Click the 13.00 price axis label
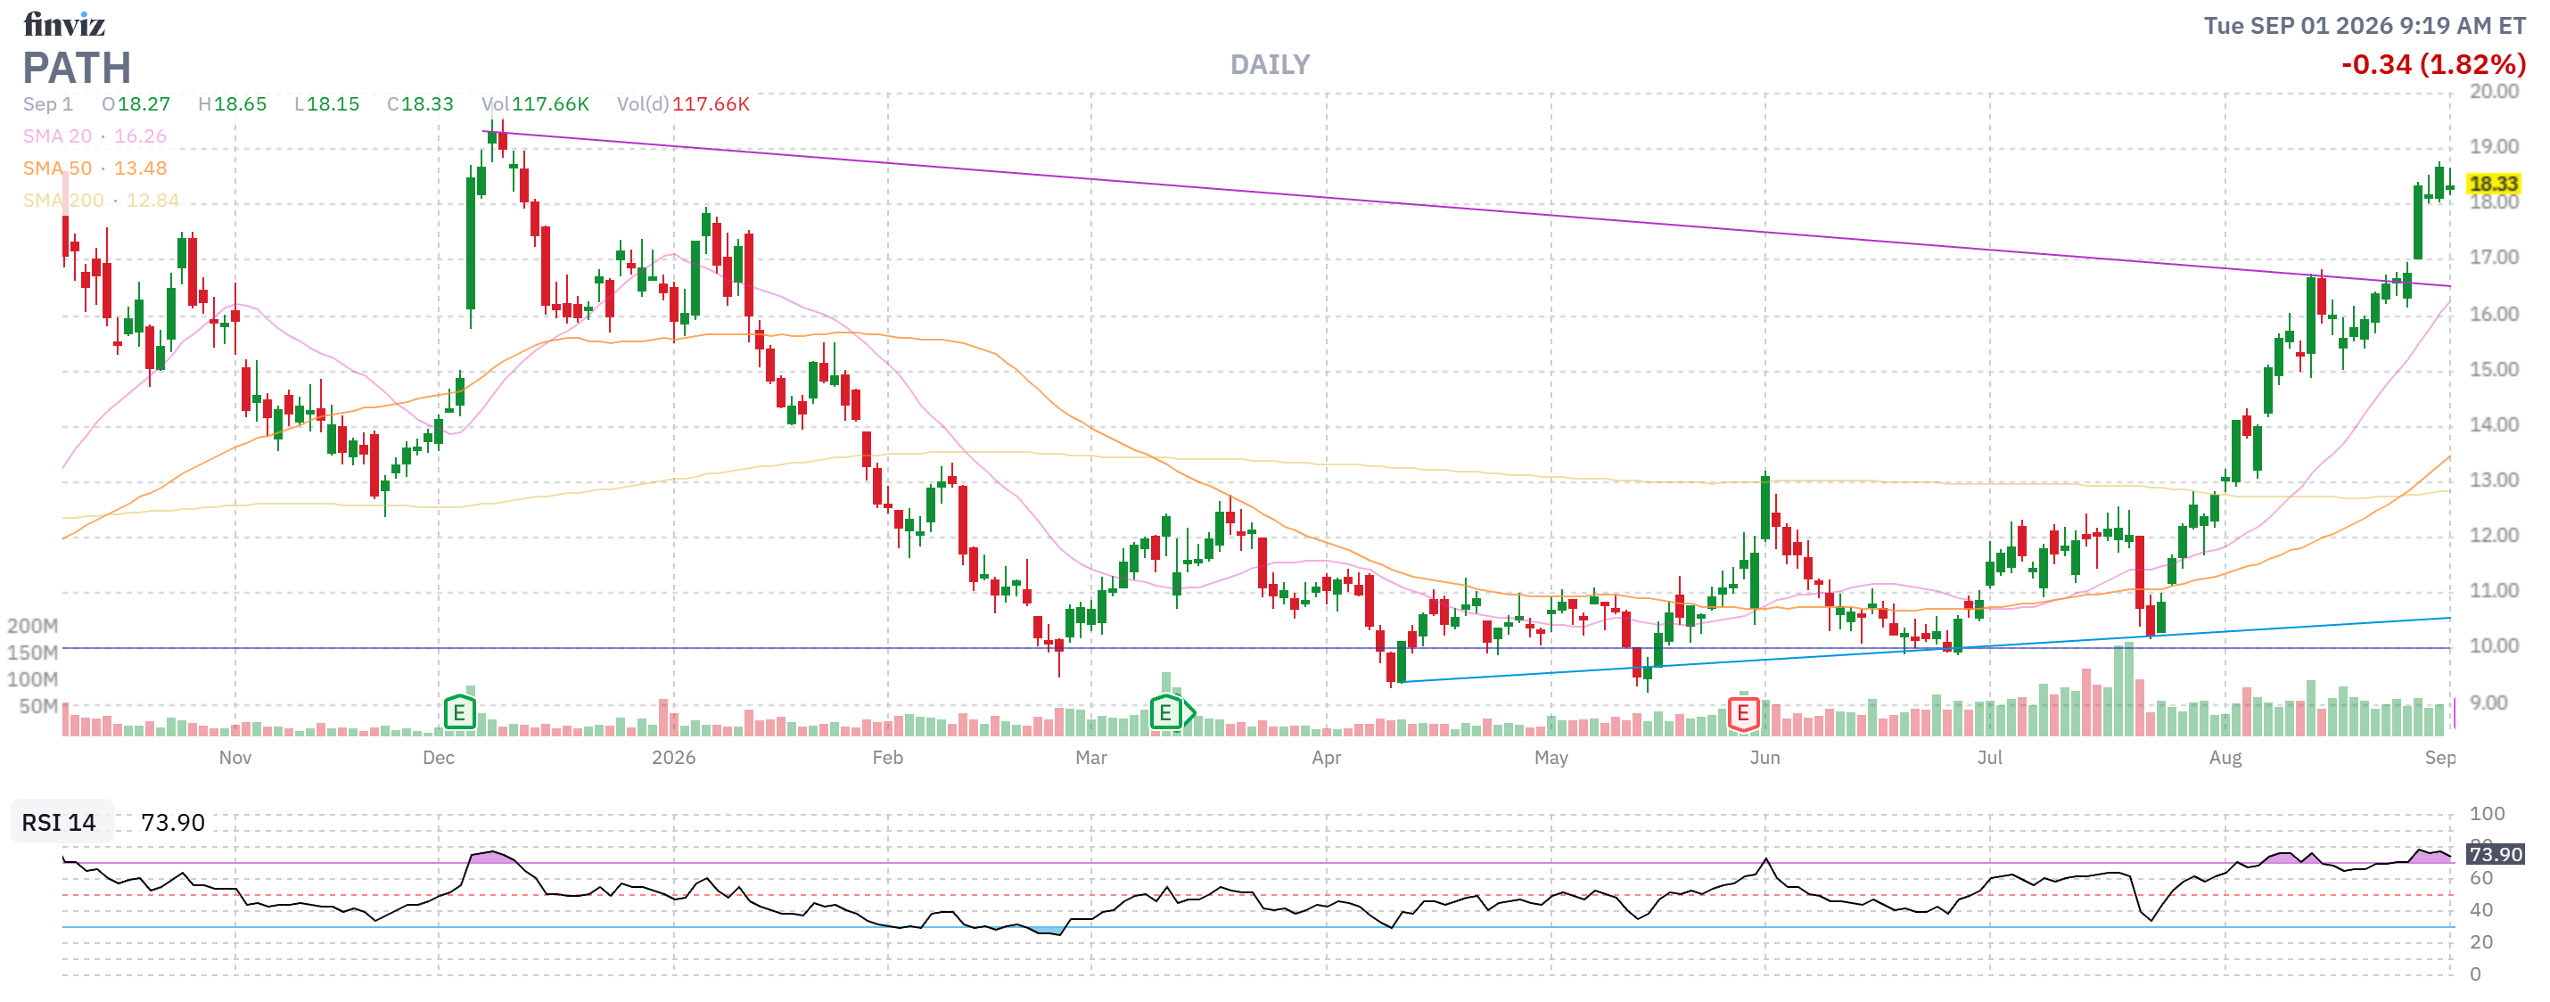This screenshot has width=2550, height=1002. pos(2495,480)
